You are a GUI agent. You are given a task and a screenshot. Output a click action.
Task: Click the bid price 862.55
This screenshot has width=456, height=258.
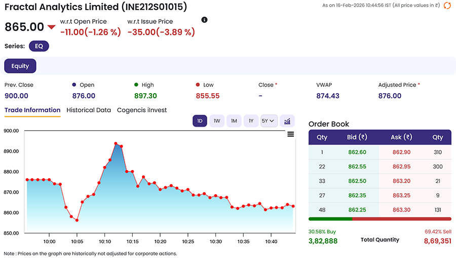point(357,166)
